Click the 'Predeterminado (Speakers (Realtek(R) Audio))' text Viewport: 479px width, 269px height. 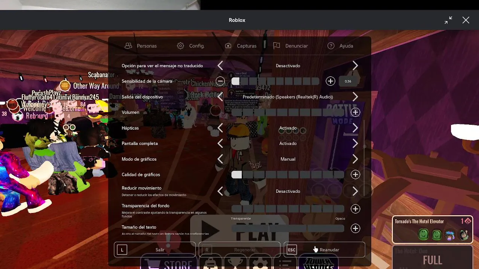288,97
